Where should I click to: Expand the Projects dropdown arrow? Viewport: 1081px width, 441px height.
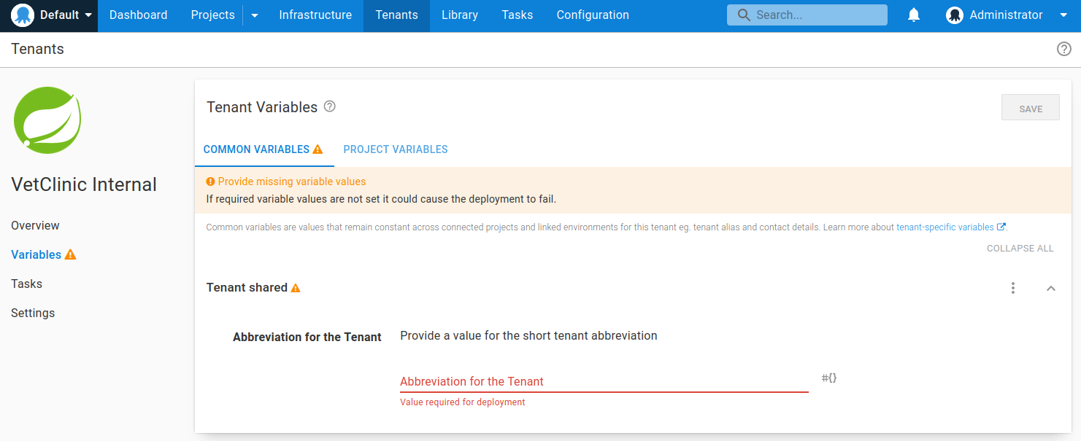click(x=254, y=15)
